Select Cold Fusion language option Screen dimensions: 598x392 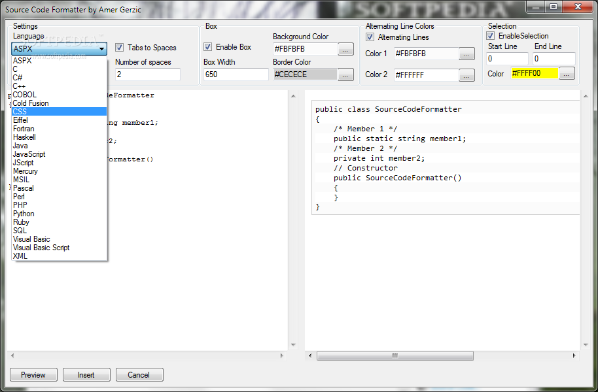coord(59,103)
